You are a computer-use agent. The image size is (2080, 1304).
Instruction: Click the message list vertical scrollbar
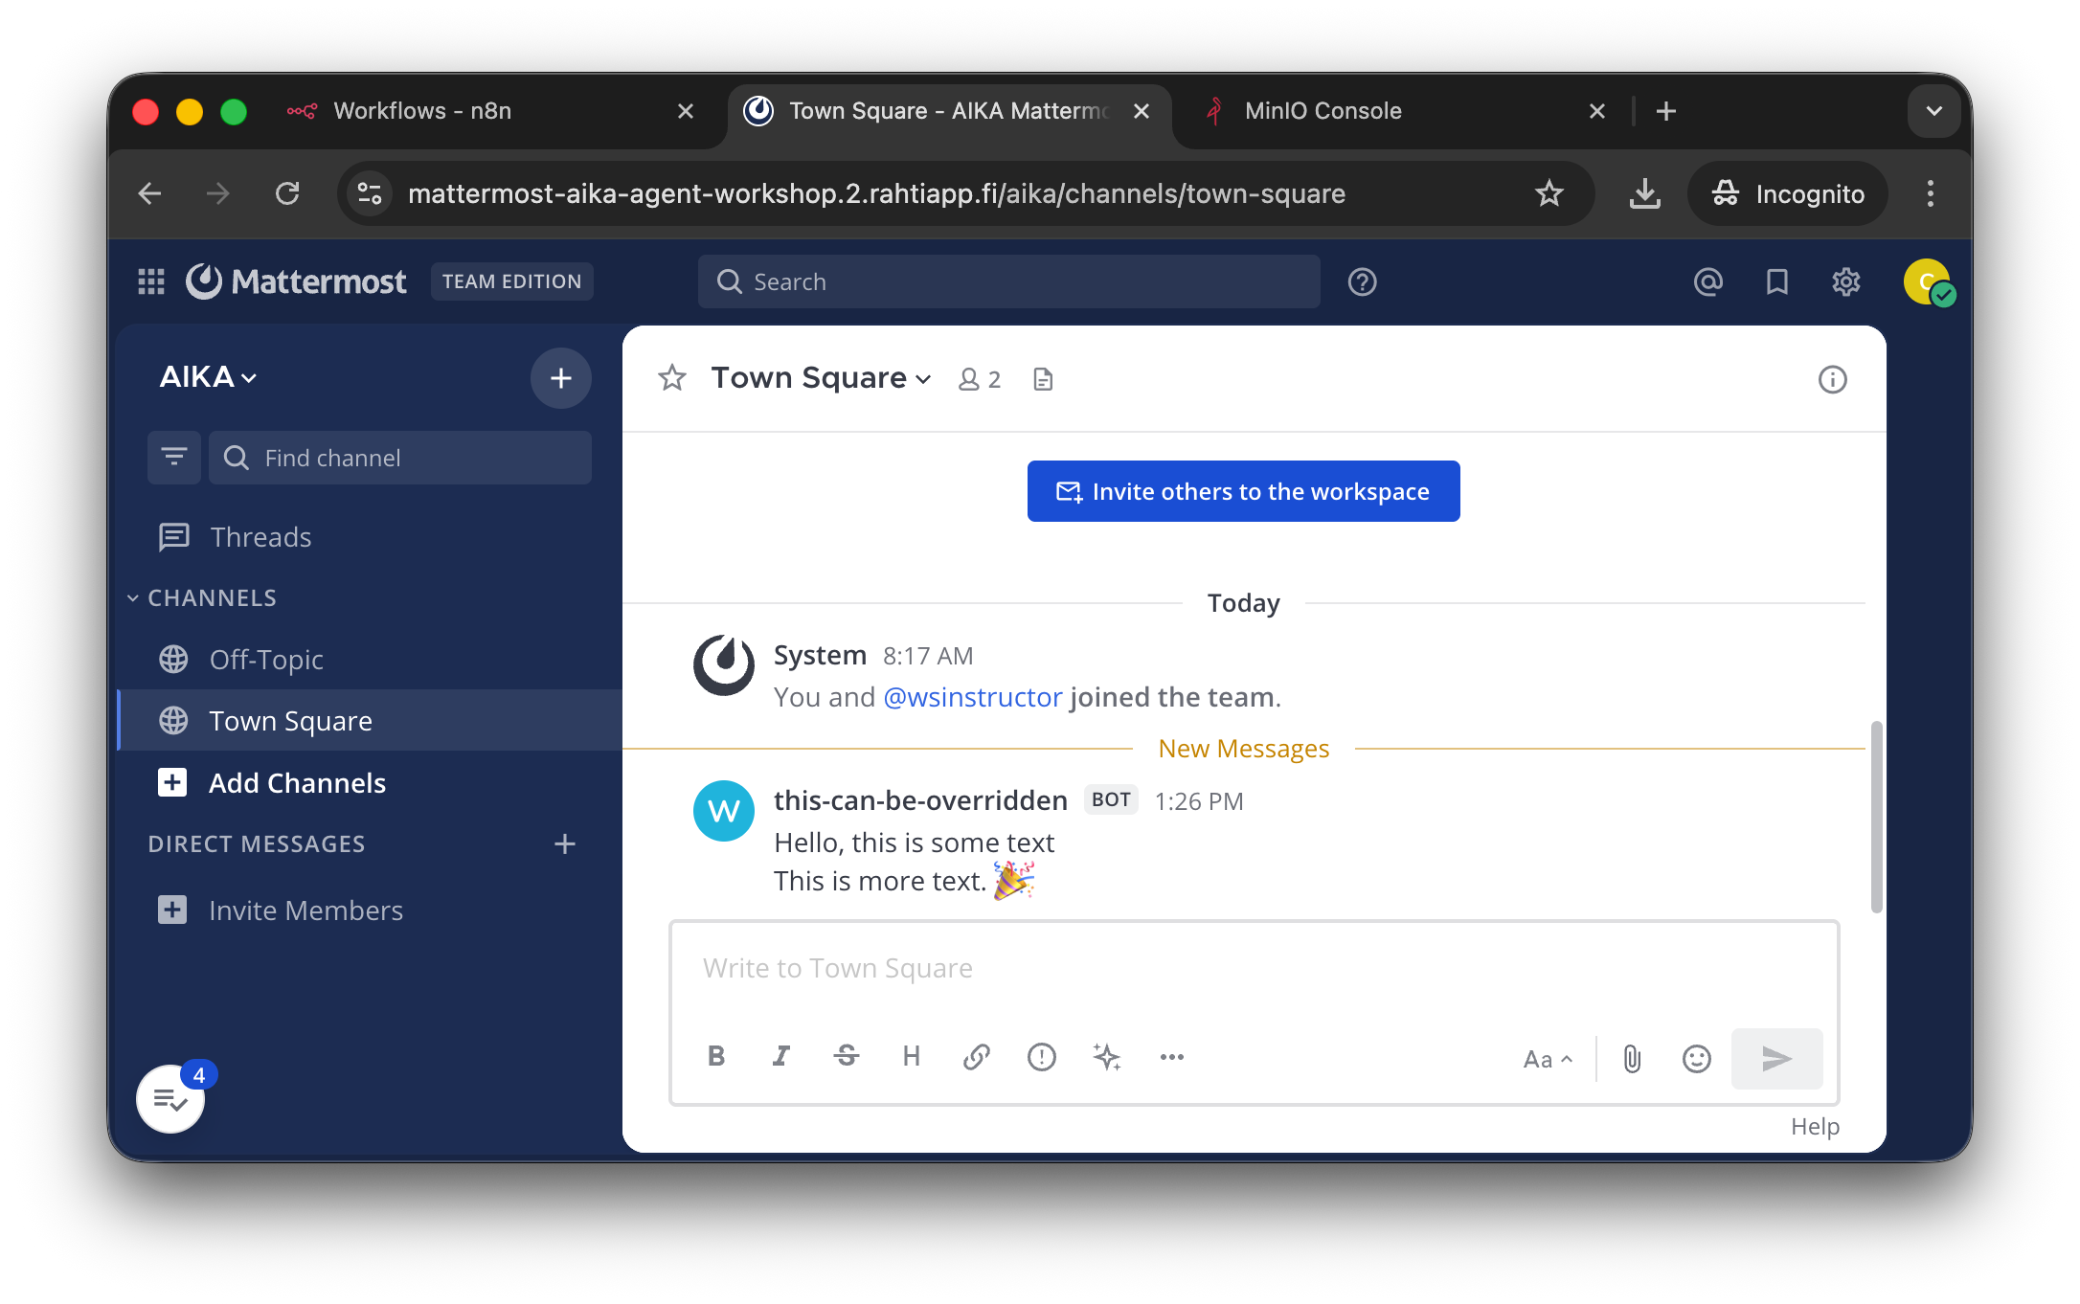pos(1876,816)
